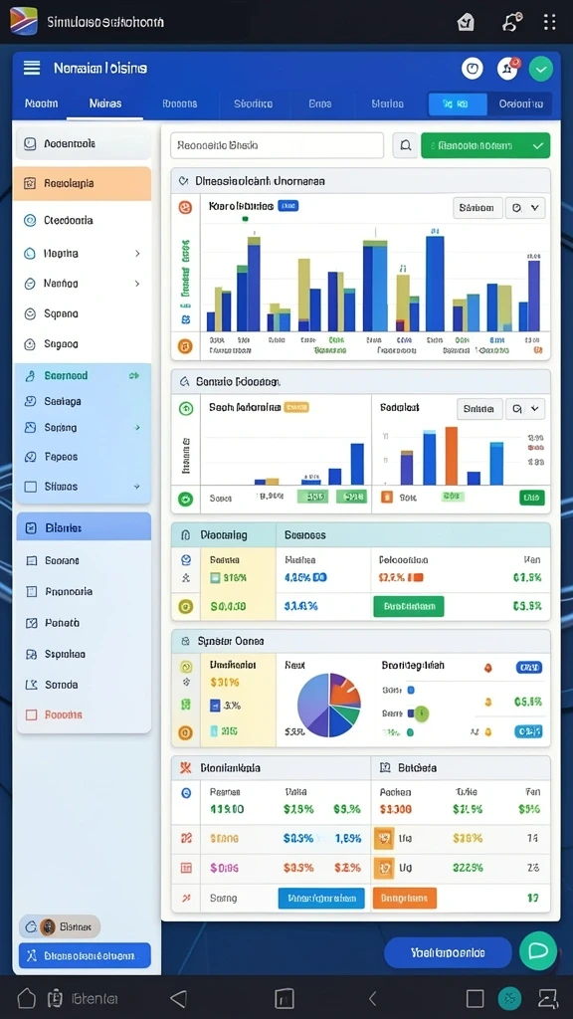Viewport: 573px width, 1019px height.
Task: Click the magnifier button beside the search field
Action: [405, 145]
